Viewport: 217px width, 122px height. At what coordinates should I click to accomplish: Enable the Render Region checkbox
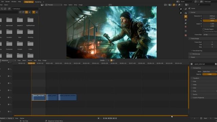click(x=203, y=29)
